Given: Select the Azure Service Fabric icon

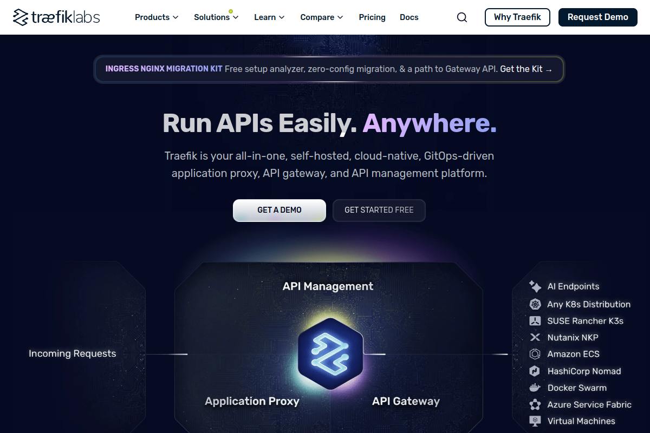Looking at the screenshot, I should [x=535, y=404].
